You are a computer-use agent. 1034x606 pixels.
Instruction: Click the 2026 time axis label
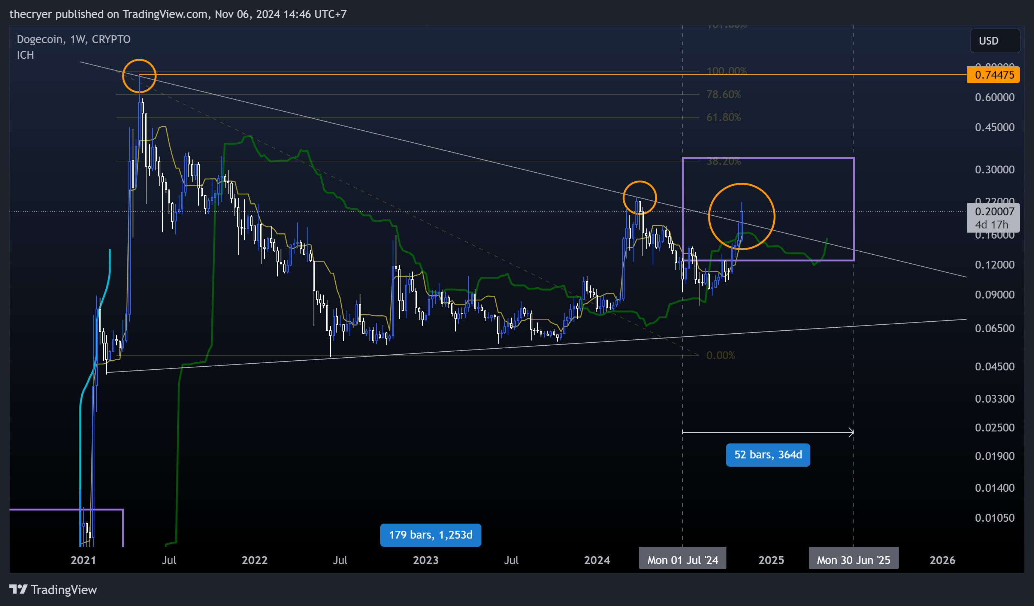pos(942,560)
